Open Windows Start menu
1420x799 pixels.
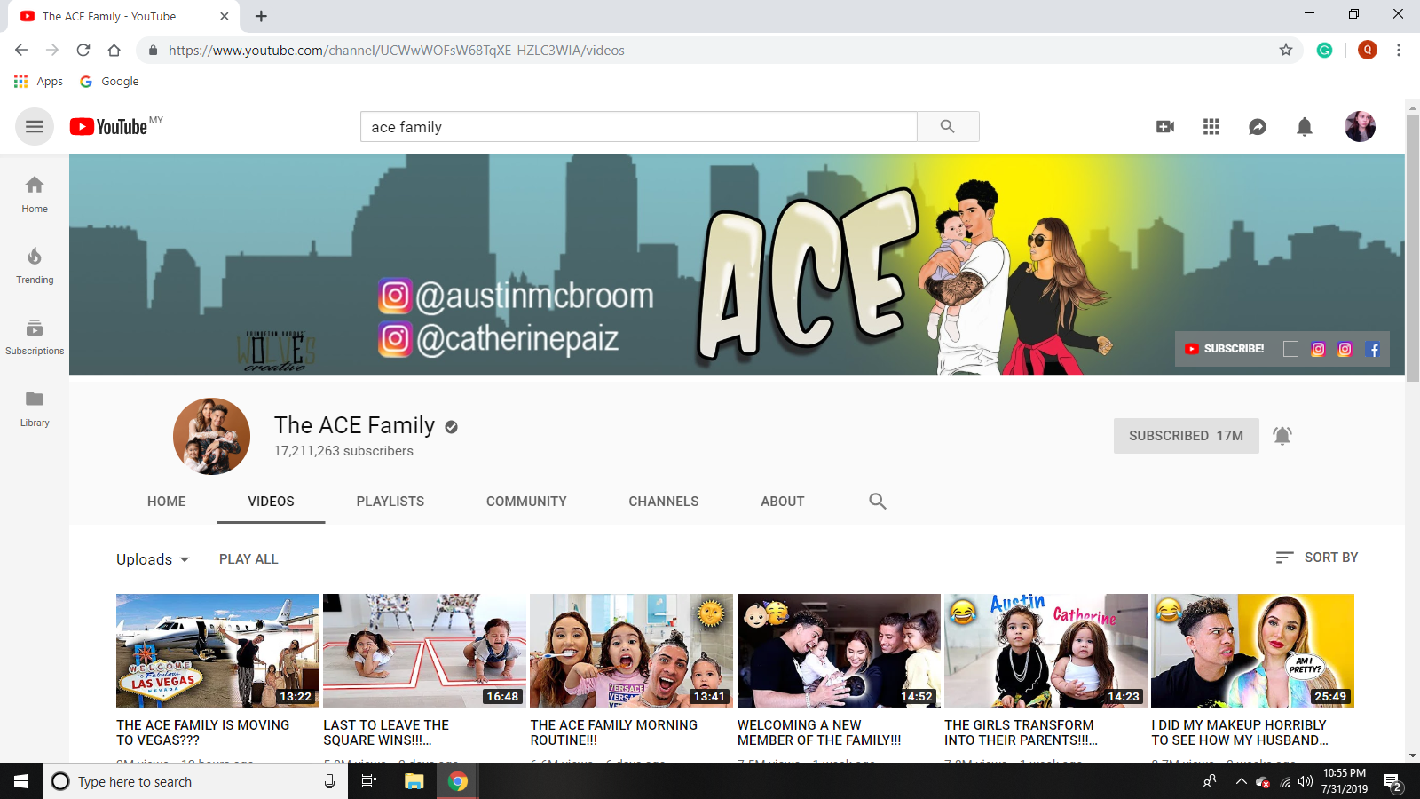[21, 781]
